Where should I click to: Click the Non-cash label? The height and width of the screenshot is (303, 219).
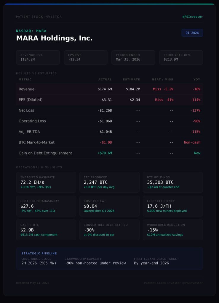(x=192, y=142)
